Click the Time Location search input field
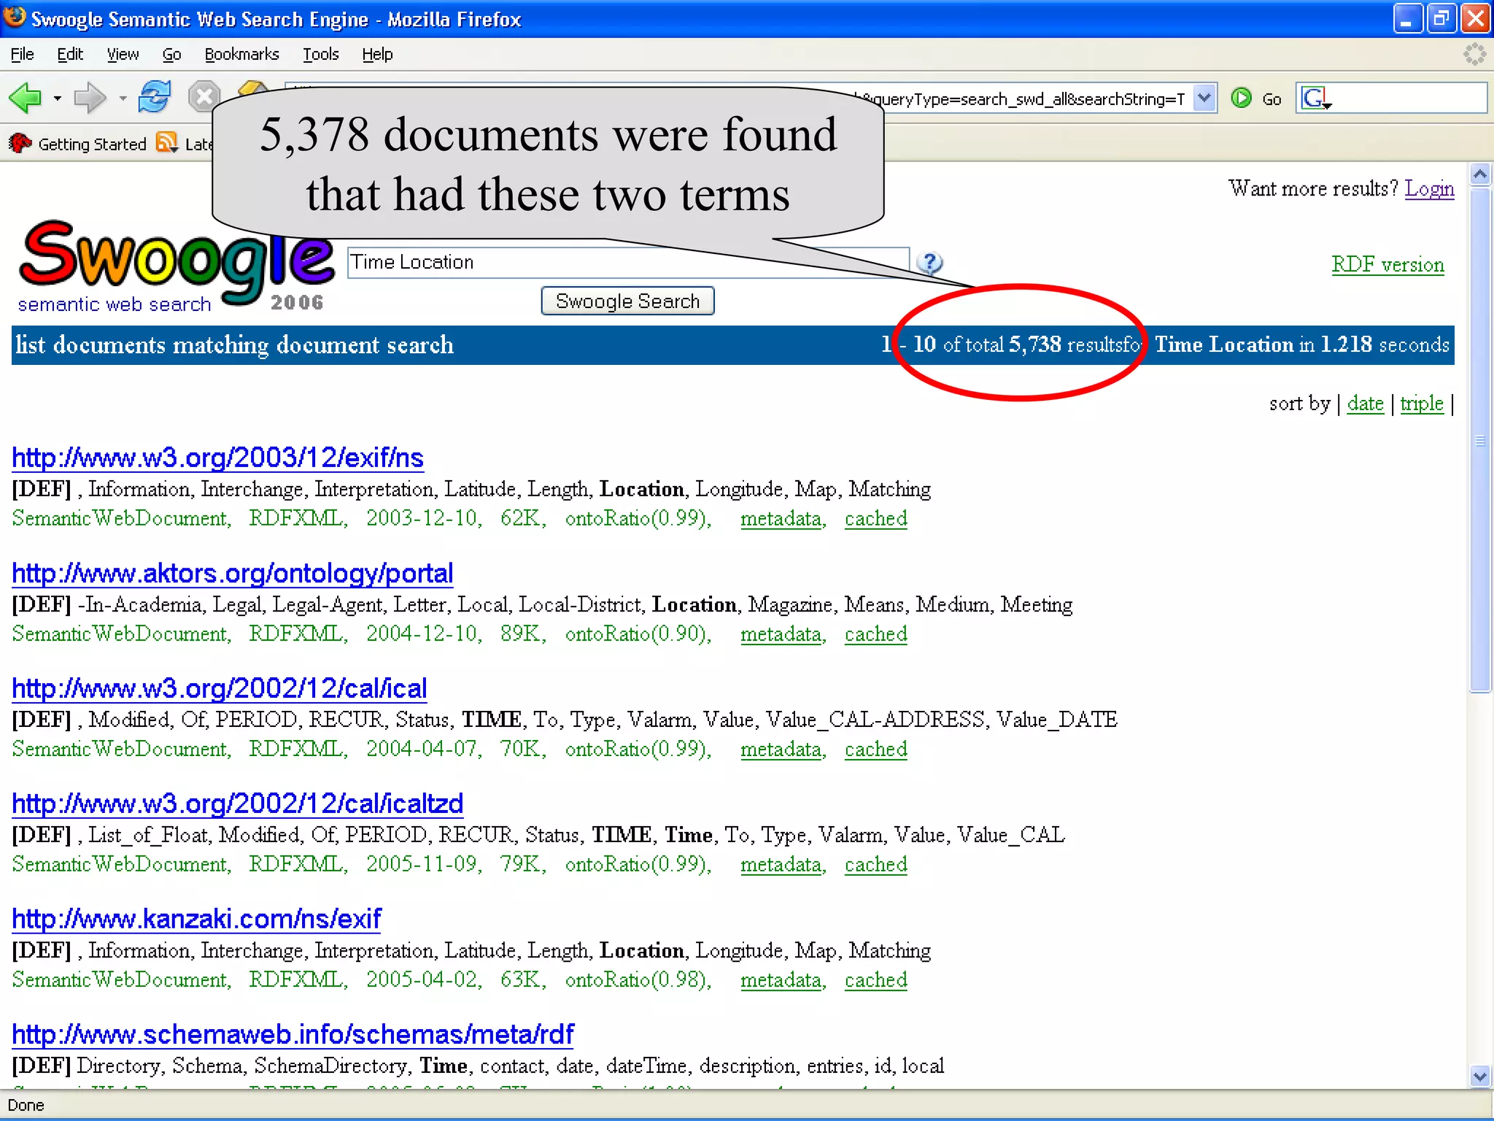The width and height of the screenshot is (1494, 1121). tap(628, 262)
